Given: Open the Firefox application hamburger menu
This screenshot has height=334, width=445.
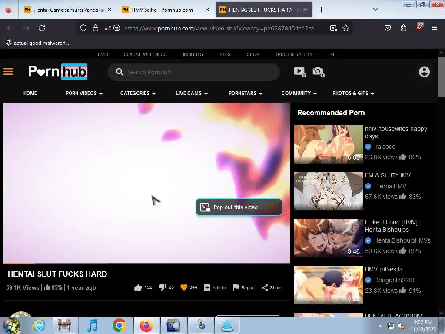Looking at the screenshot, I should [x=435, y=28].
